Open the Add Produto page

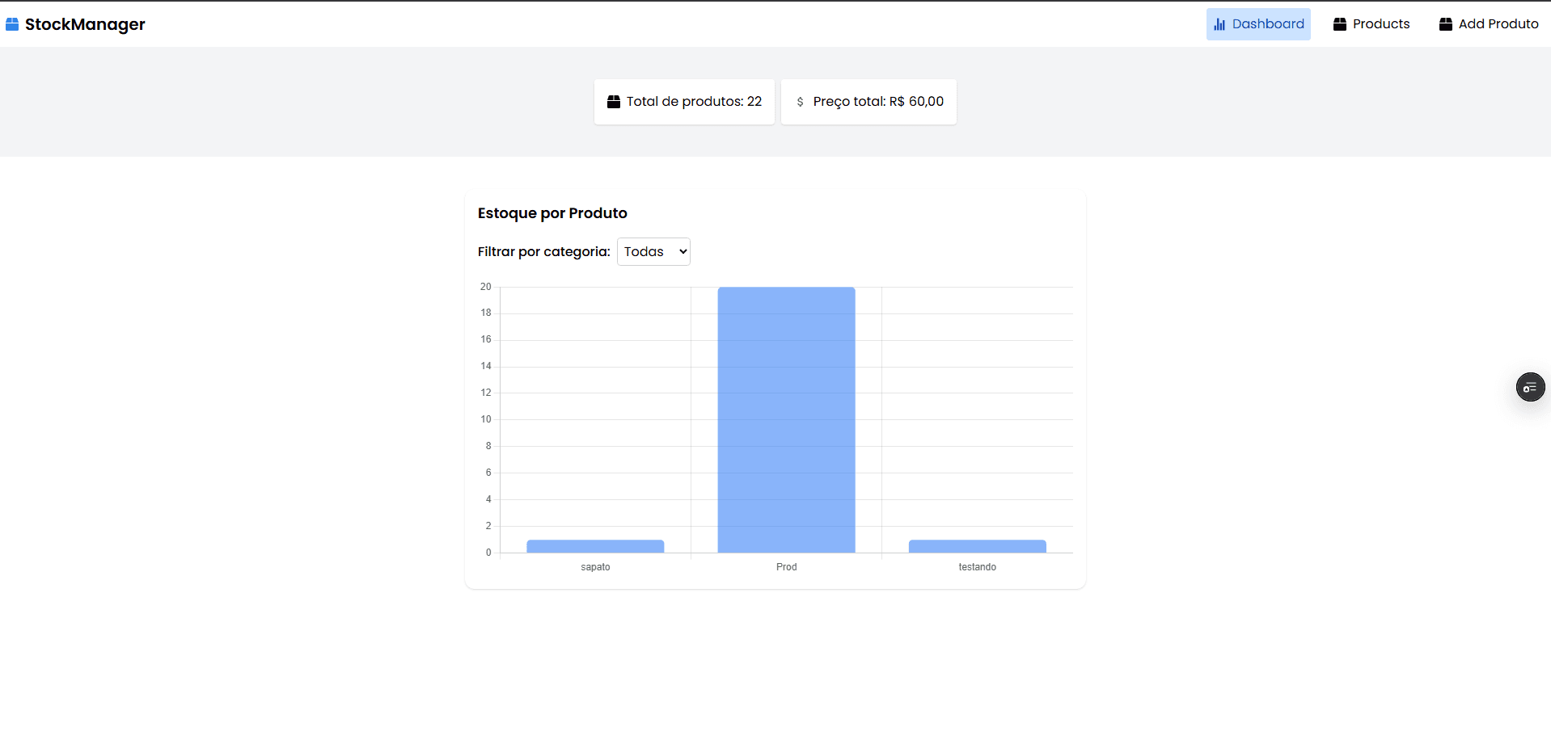(x=1489, y=23)
